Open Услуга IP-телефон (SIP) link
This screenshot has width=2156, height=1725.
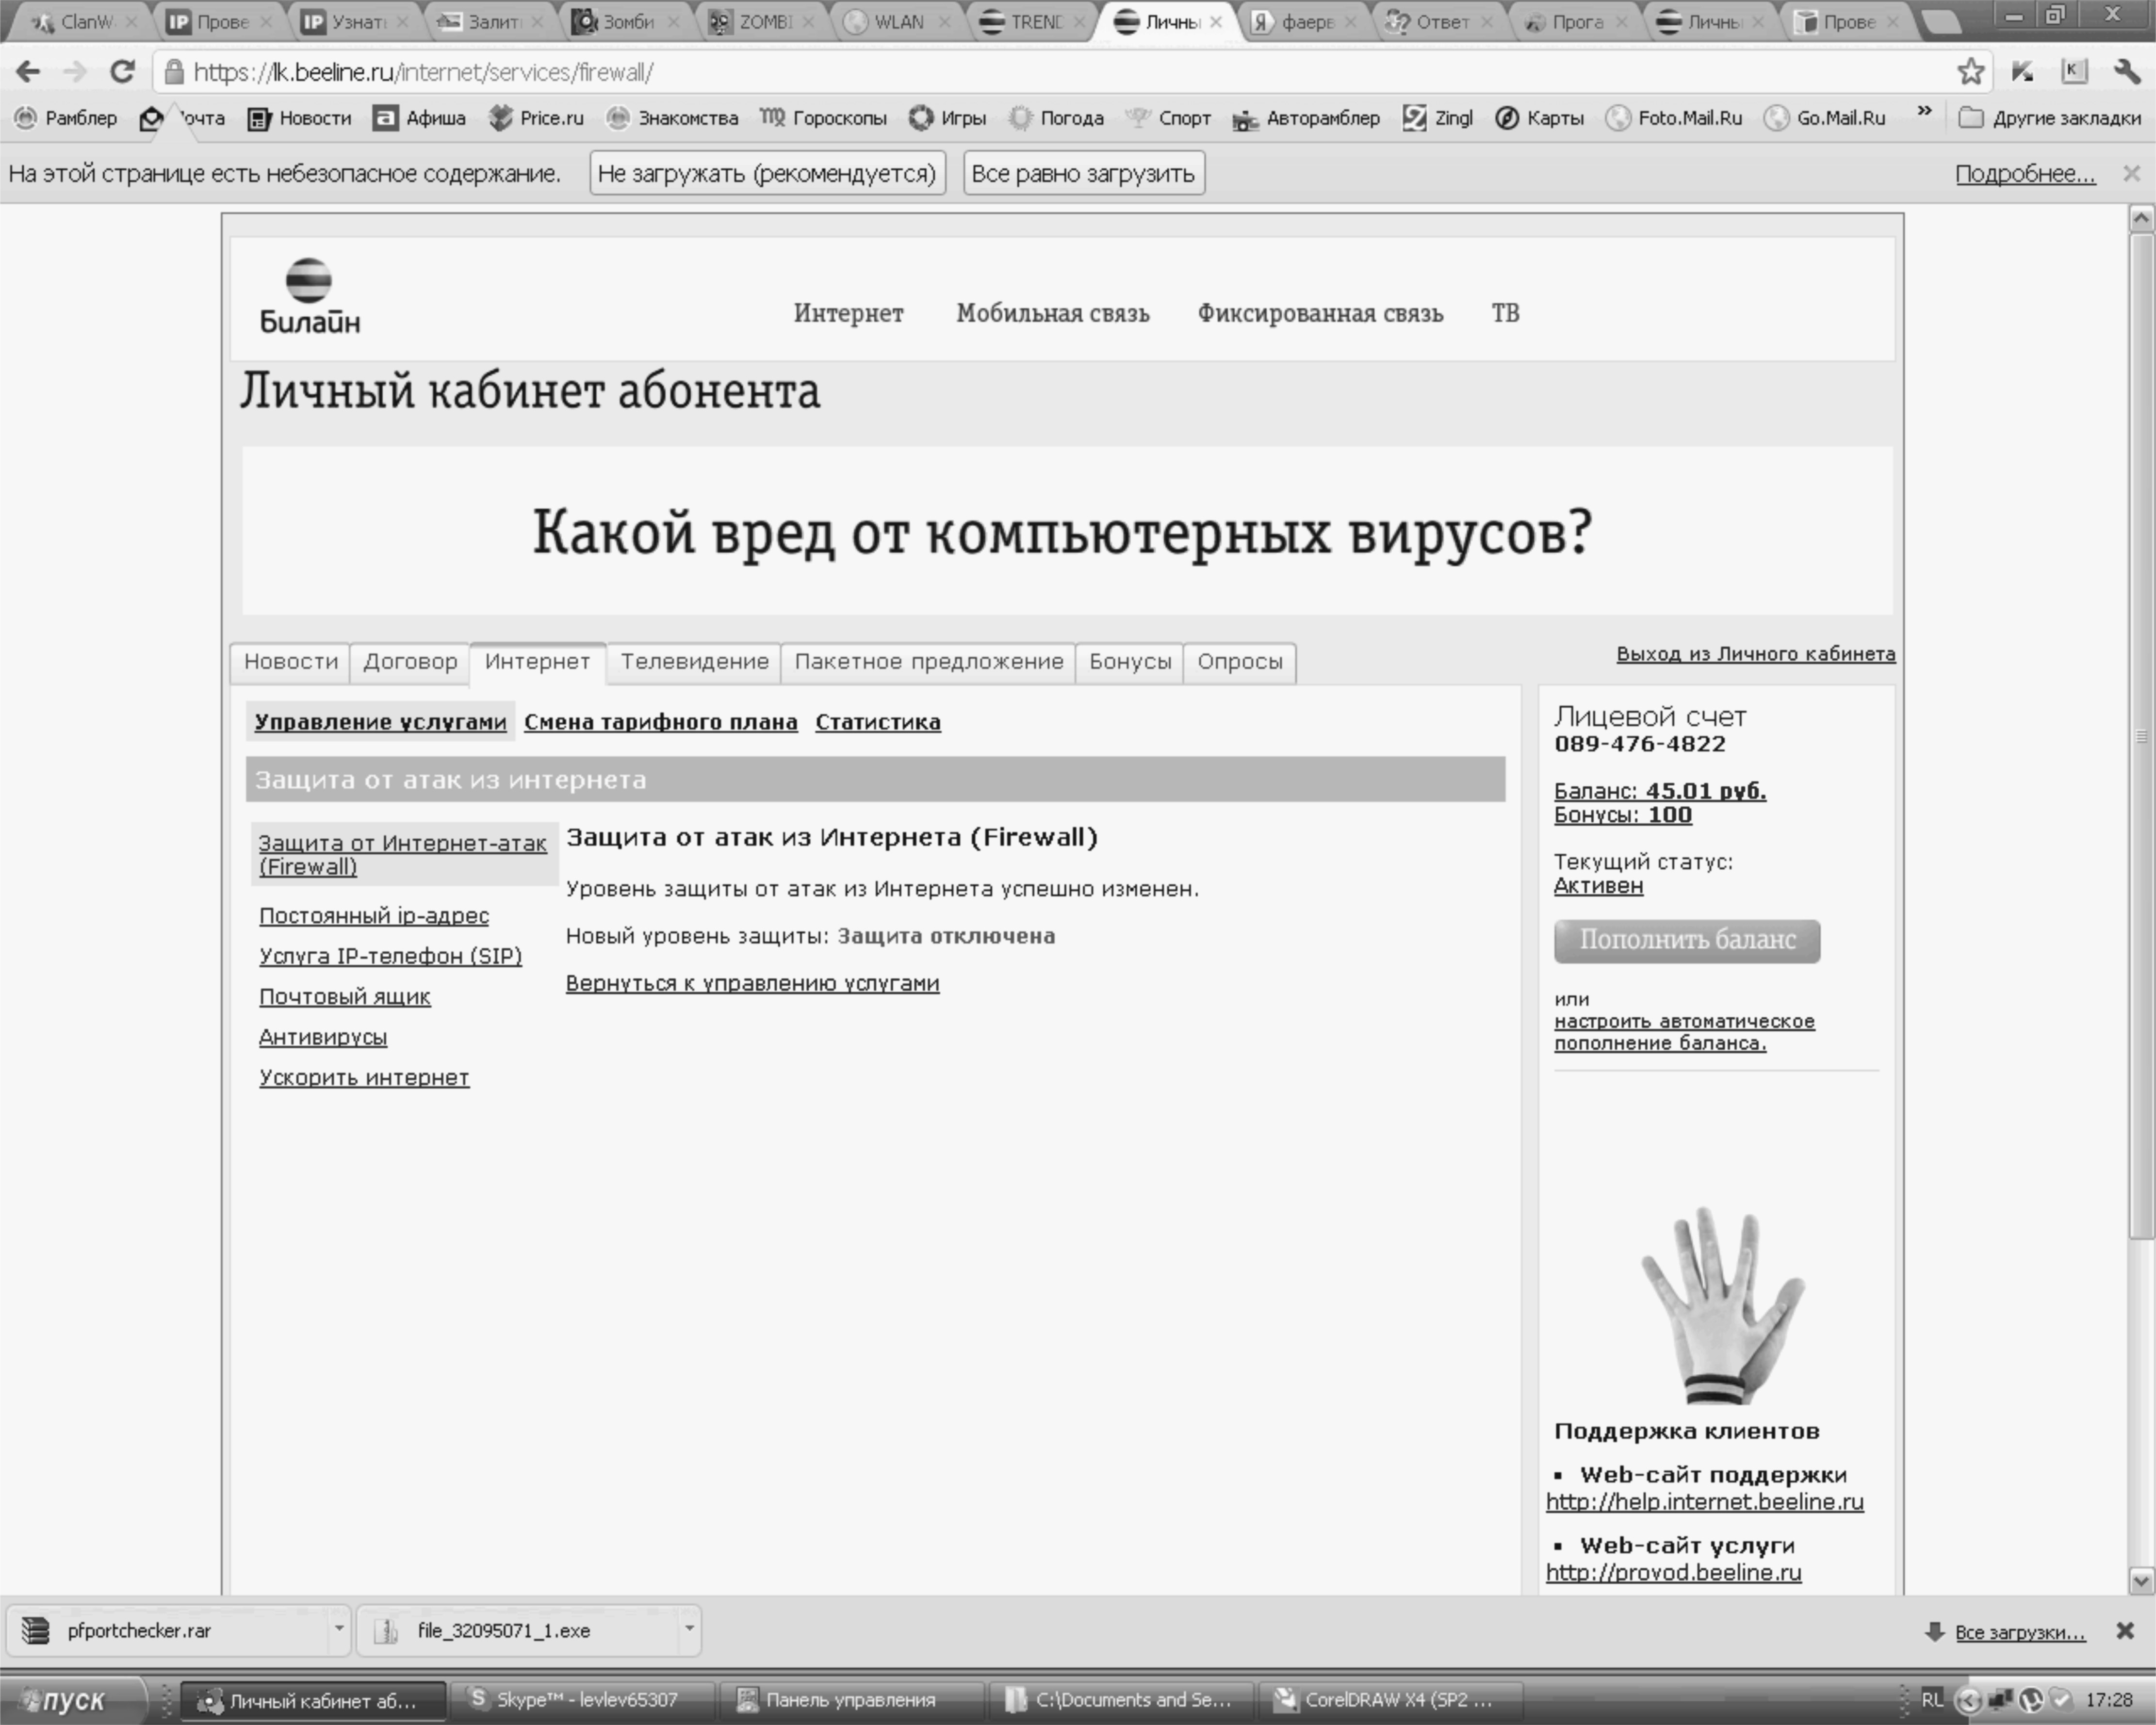pos(391,956)
